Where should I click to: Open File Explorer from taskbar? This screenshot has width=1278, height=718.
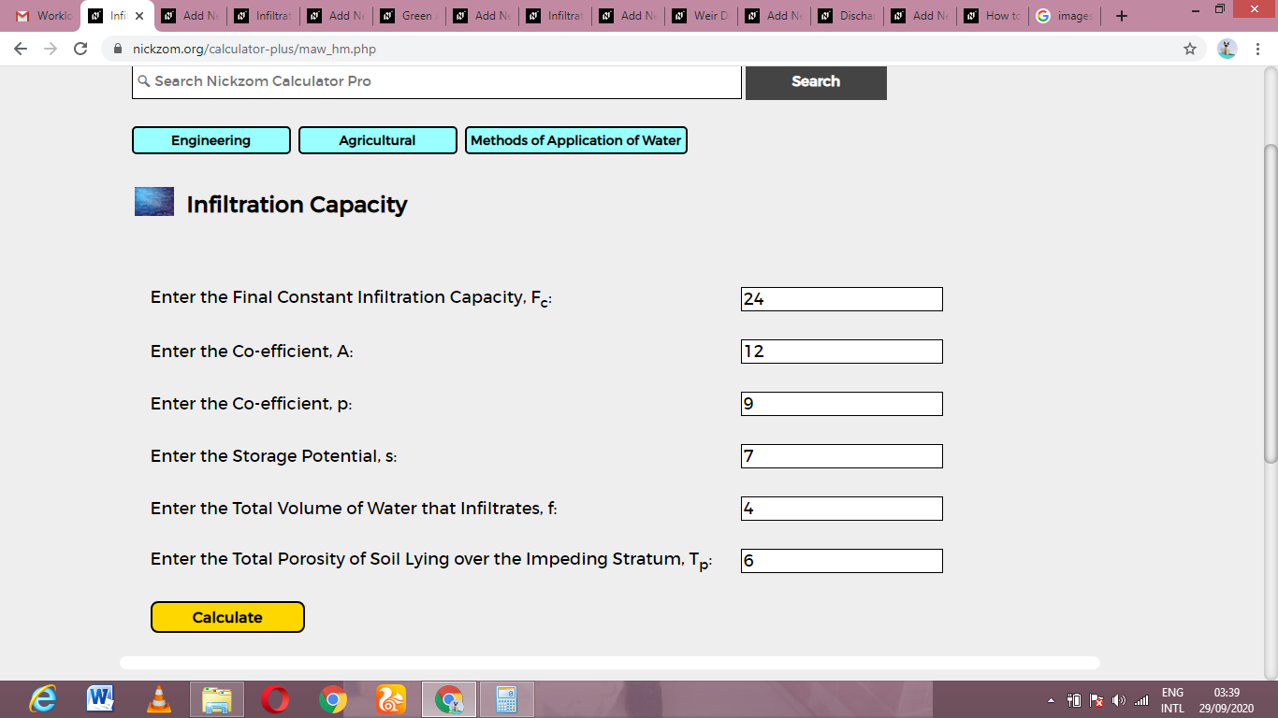click(x=217, y=699)
